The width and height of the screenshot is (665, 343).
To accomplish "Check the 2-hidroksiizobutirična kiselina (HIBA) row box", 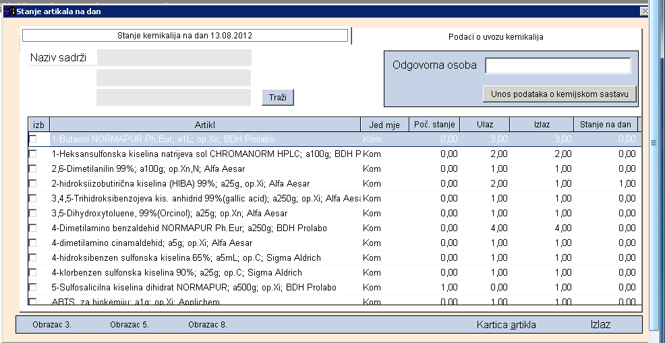I will pyautogui.click(x=32, y=183).
